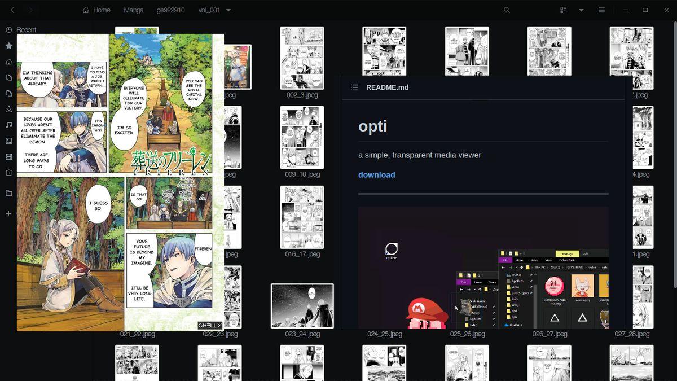Viewport: 677px width, 381px height.
Task: Toggle between list and grid view
Action: [x=563, y=10]
